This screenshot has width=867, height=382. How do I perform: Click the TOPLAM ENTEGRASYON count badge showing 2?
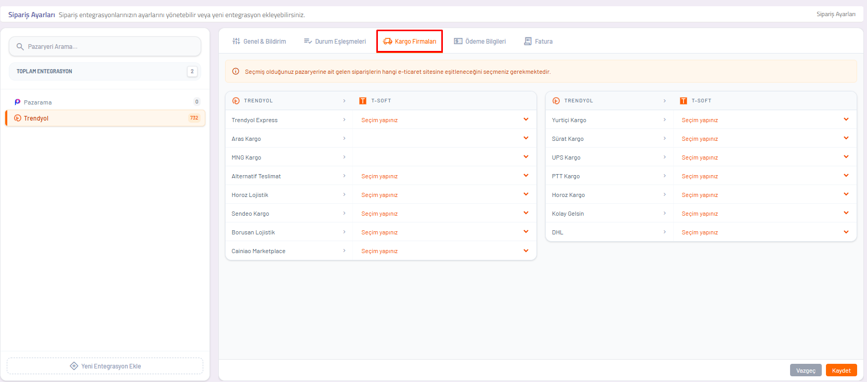[192, 71]
